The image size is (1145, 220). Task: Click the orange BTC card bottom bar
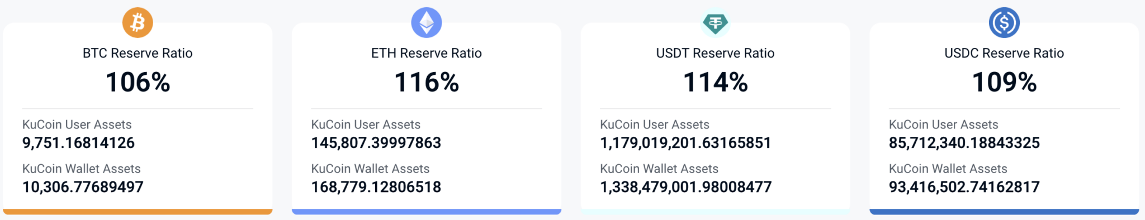click(x=138, y=212)
